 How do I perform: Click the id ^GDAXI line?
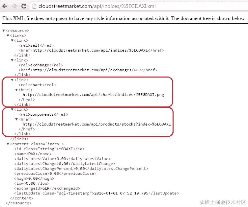(49, 149)
